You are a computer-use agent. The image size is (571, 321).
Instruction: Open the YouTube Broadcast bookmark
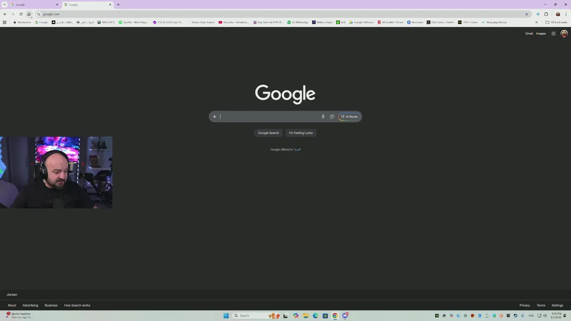point(234,22)
